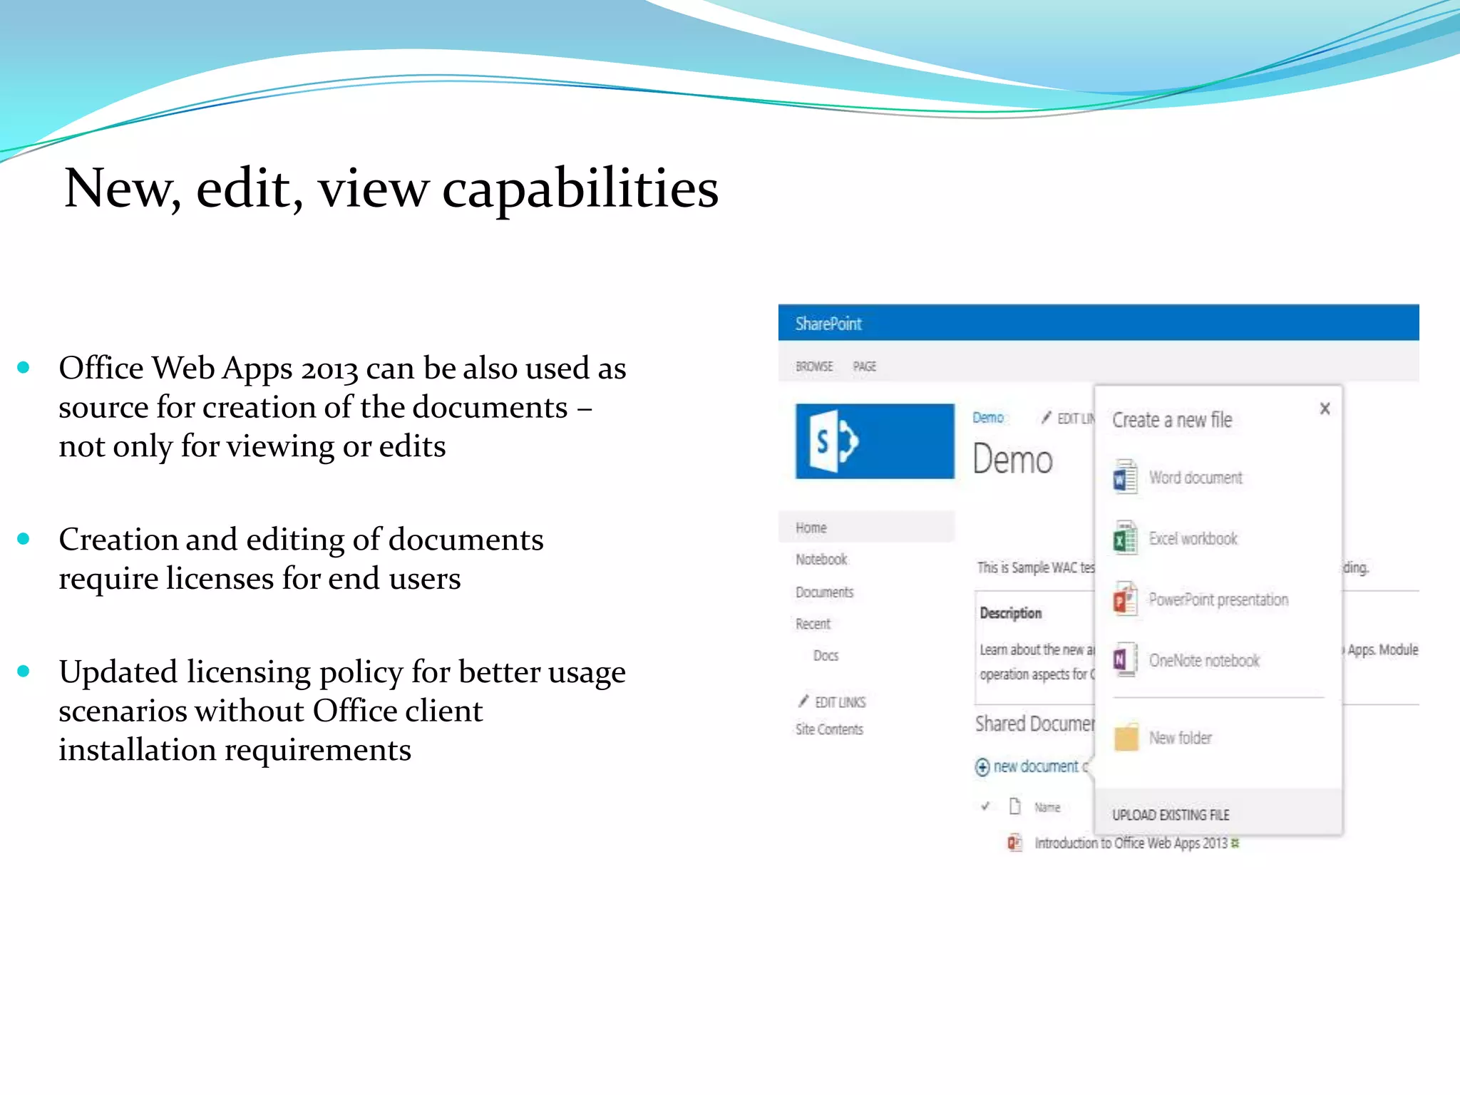The height and width of the screenshot is (1095, 1460).
Task: Select Documents in left navigation
Action: point(824,592)
